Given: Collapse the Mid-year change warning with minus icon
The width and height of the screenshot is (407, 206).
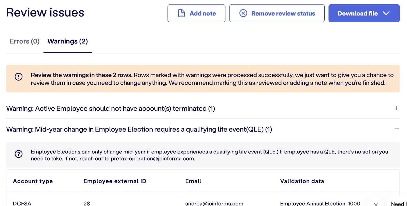Looking at the screenshot, I should click(397, 129).
